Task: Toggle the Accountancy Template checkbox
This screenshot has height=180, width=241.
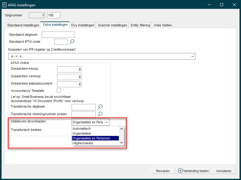Action: point(59,90)
